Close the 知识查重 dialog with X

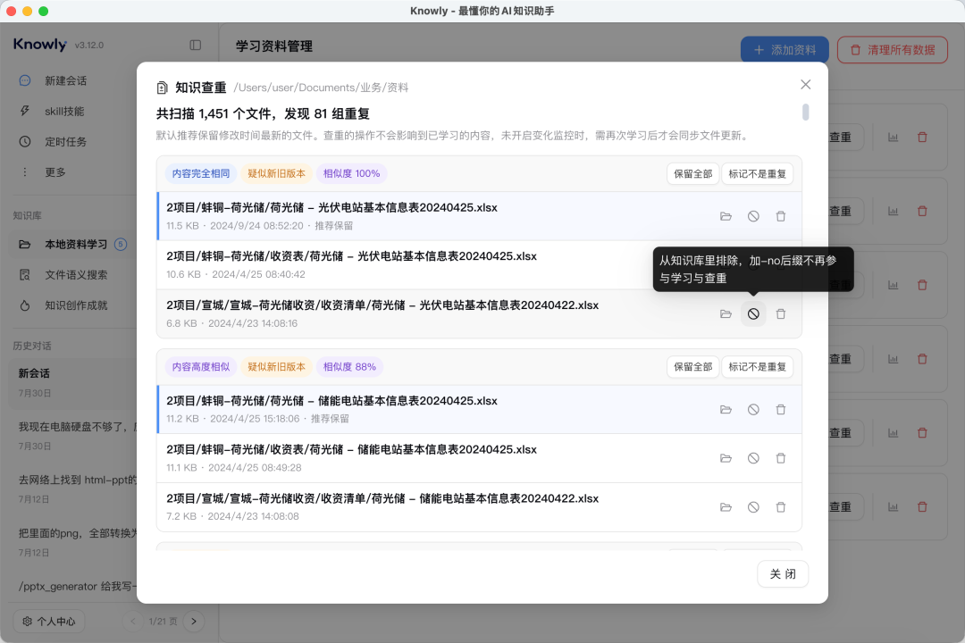[806, 84]
